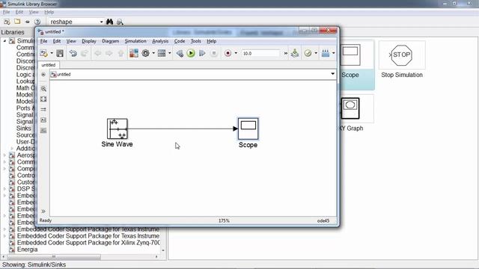Click the Library Browser help question mark icon
The image size is (479, 269).
(37, 22)
